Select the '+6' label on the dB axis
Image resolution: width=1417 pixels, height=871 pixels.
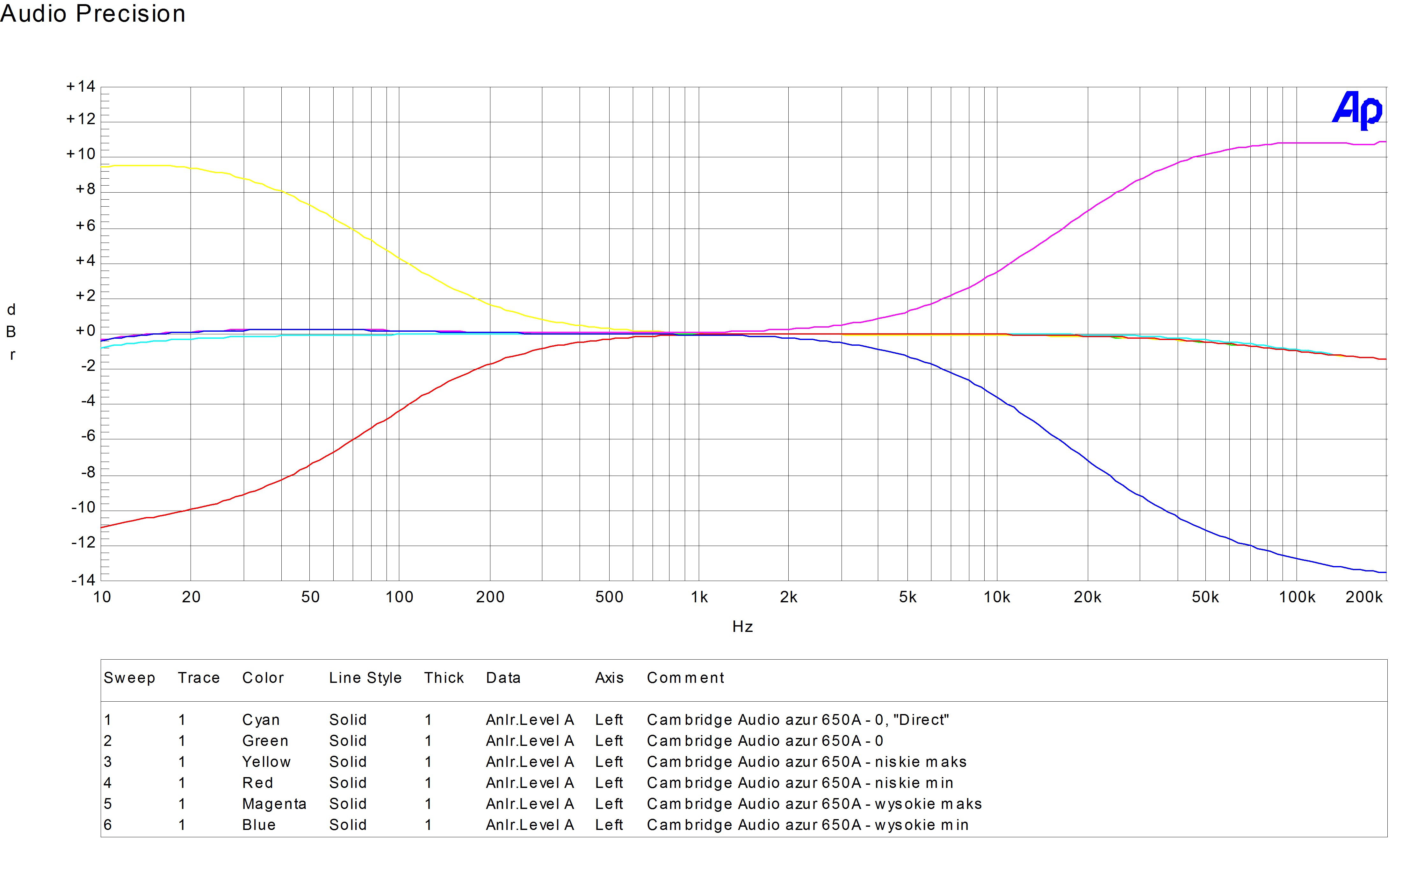pos(85,225)
